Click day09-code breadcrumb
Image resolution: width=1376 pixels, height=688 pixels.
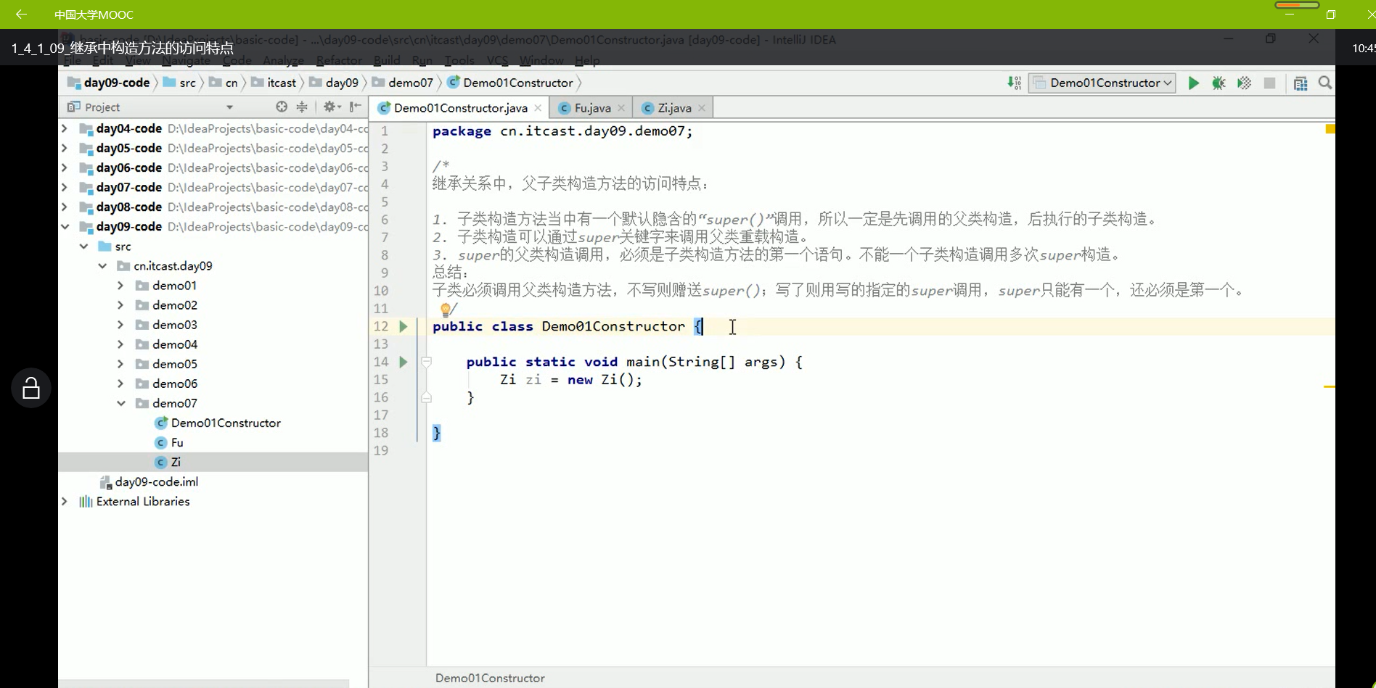tap(109, 83)
